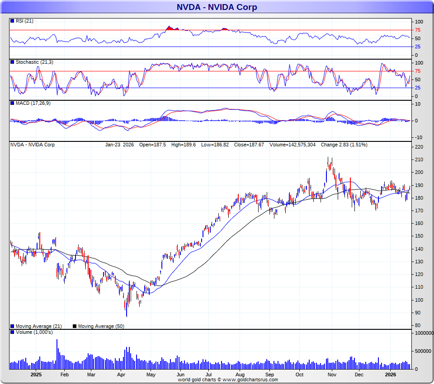Click the Mar label on the time axis

91,375
